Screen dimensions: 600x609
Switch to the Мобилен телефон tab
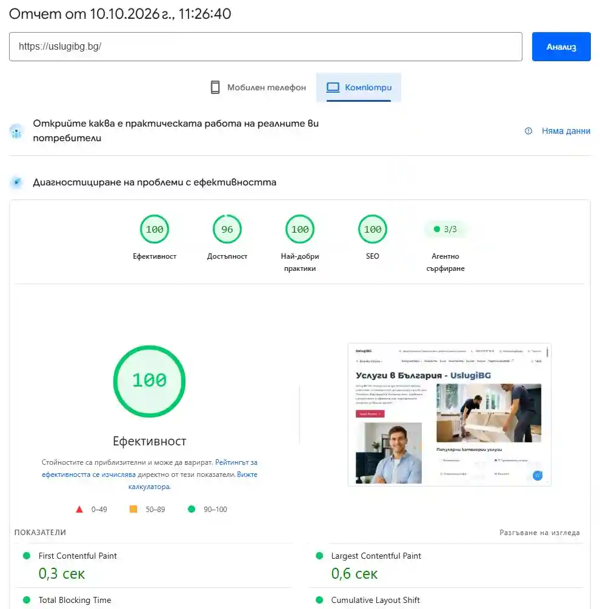tap(258, 87)
